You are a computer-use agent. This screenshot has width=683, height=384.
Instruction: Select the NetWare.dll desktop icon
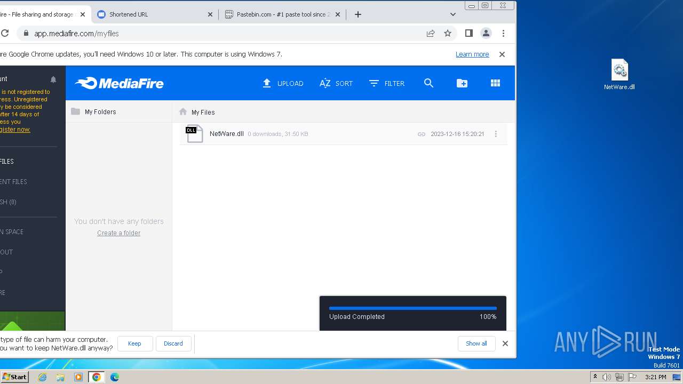click(x=620, y=74)
